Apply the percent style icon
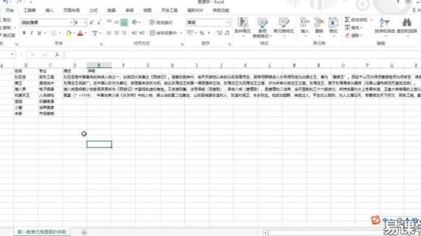 [202, 33]
